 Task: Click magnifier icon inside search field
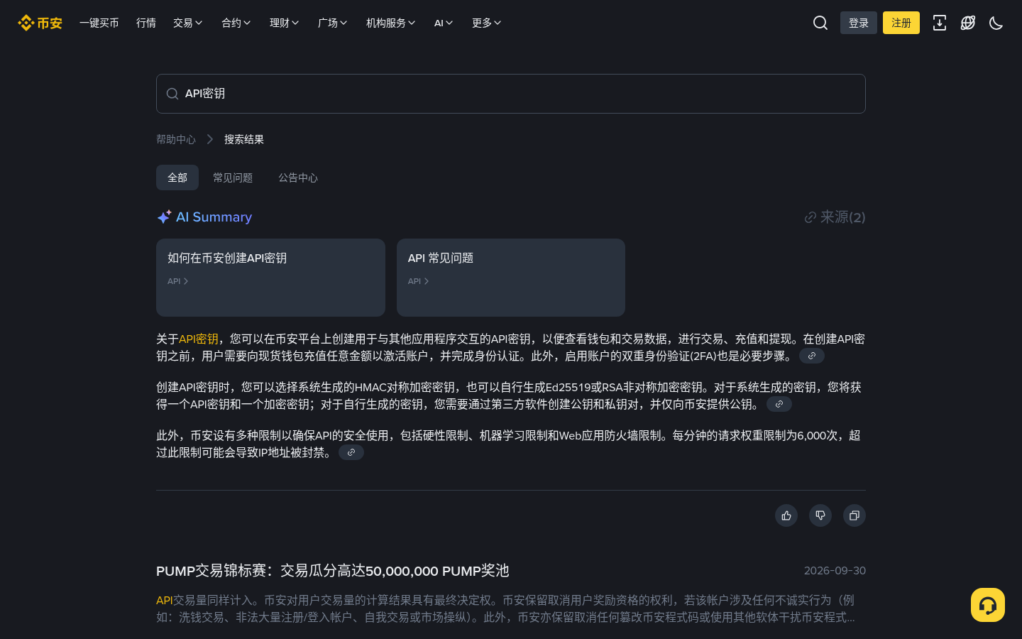tap(172, 94)
